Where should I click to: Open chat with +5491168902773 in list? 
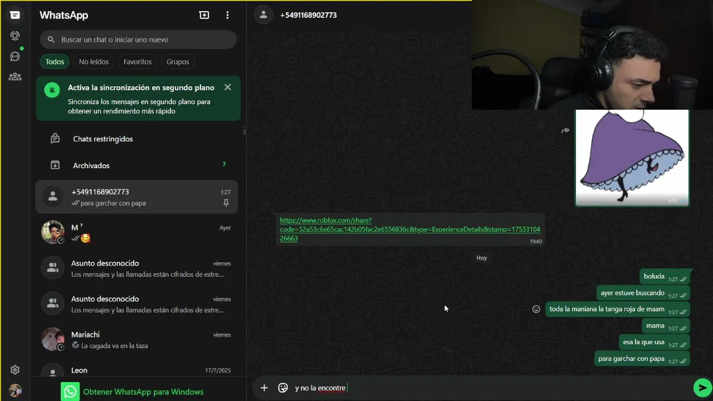(136, 197)
